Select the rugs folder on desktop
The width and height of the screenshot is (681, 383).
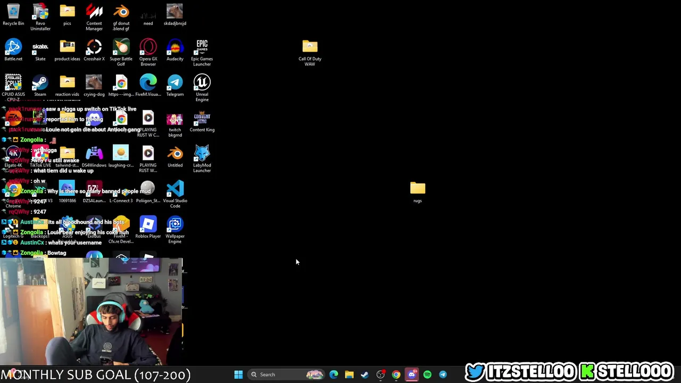[418, 192]
